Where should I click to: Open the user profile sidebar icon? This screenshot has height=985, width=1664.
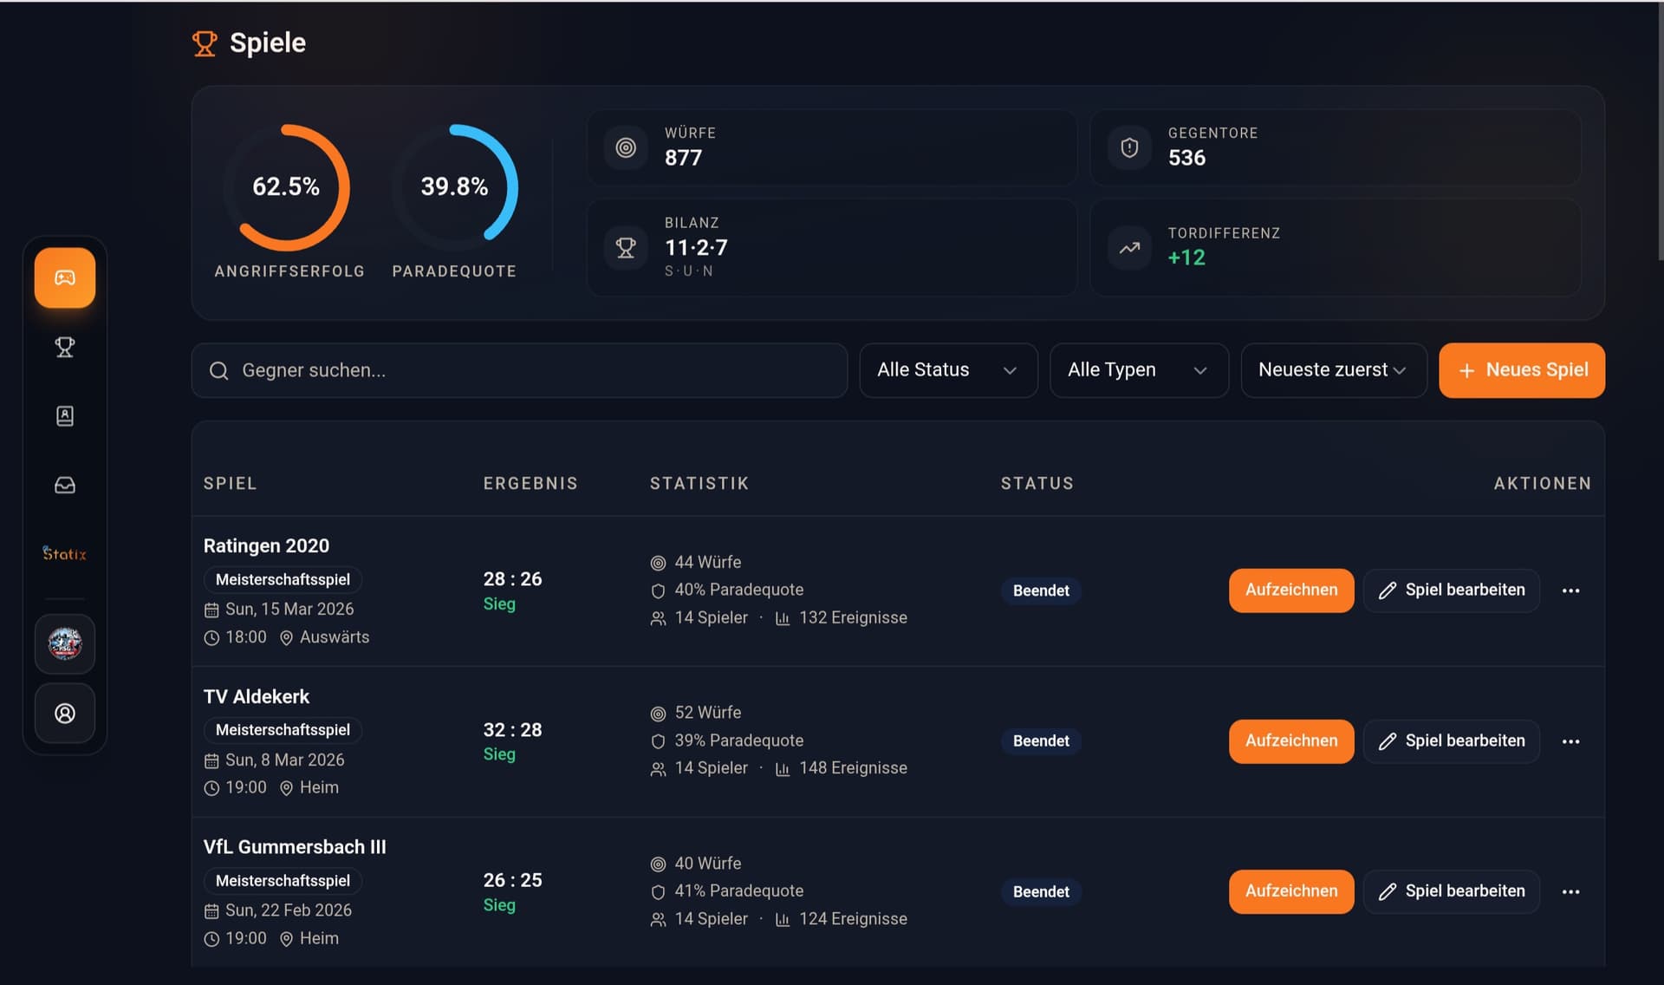(x=65, y=714)
